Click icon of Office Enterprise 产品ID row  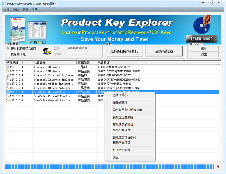click(x=7, y=84)
